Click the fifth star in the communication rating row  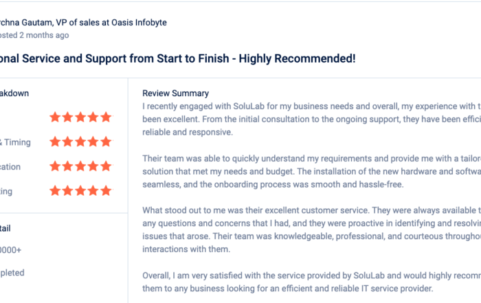pos(106,166)
